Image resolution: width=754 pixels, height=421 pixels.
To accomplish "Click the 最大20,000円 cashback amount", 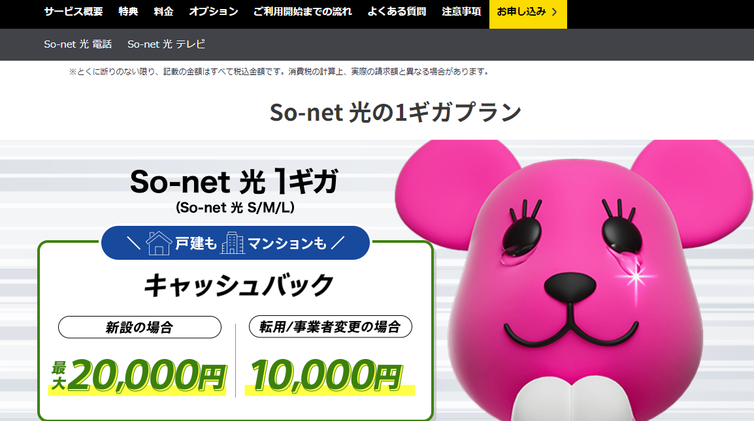I will pos(138,377).
